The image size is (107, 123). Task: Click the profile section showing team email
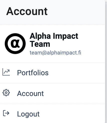[52, 43]
